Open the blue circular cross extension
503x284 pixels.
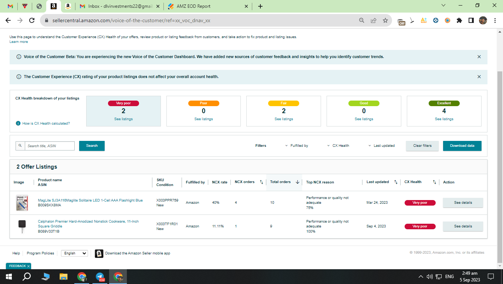[436, 21]
